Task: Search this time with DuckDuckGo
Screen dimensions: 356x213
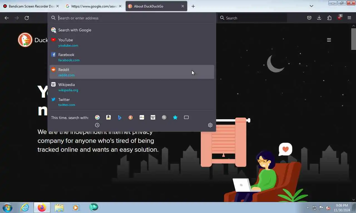Action: [131, 117]
